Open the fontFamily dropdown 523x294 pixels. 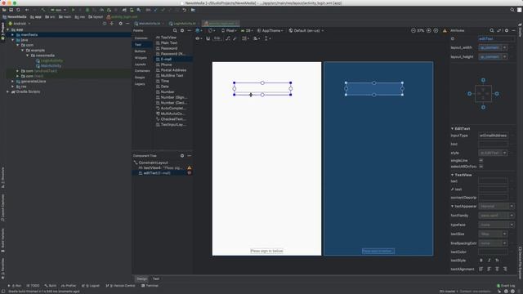pyautogui.click(x=512, y=216)
